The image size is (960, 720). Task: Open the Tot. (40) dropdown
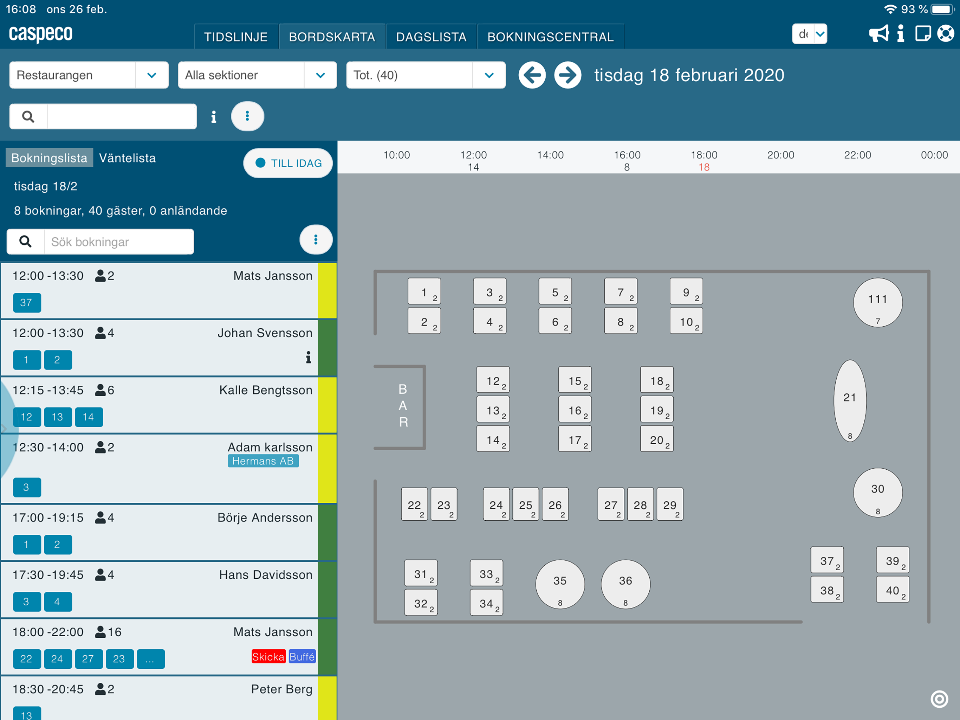pos(426,75)
